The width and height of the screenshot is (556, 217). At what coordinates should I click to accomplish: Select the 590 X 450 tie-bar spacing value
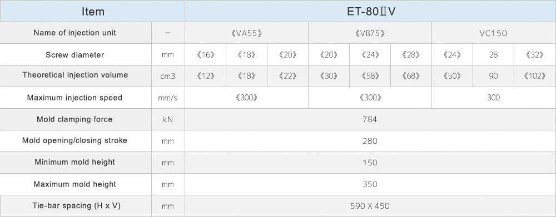(370, 206)
